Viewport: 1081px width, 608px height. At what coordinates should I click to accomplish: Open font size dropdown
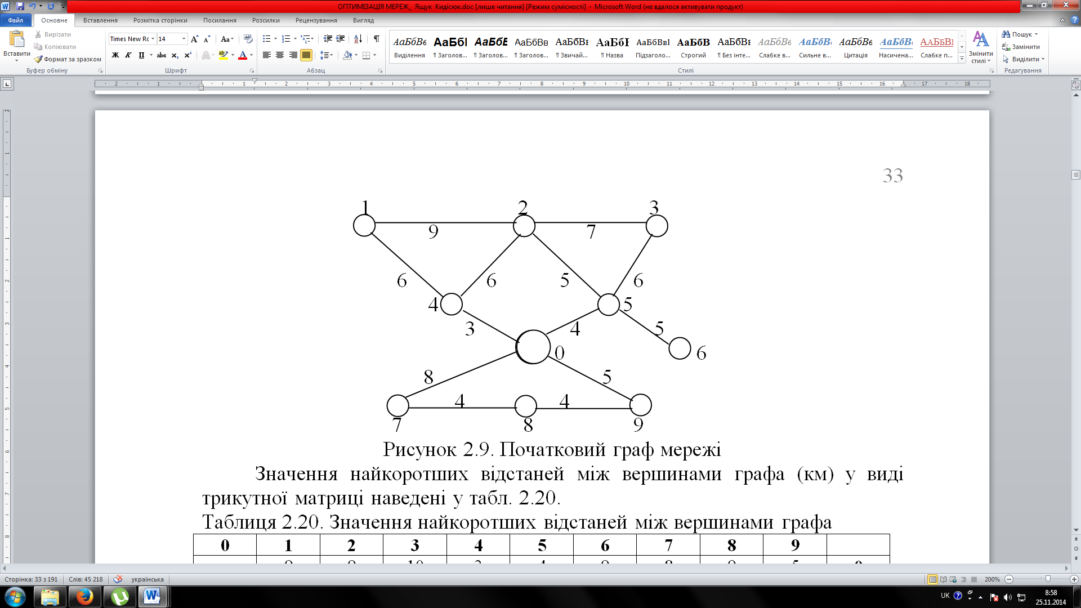tap(184, 39)
